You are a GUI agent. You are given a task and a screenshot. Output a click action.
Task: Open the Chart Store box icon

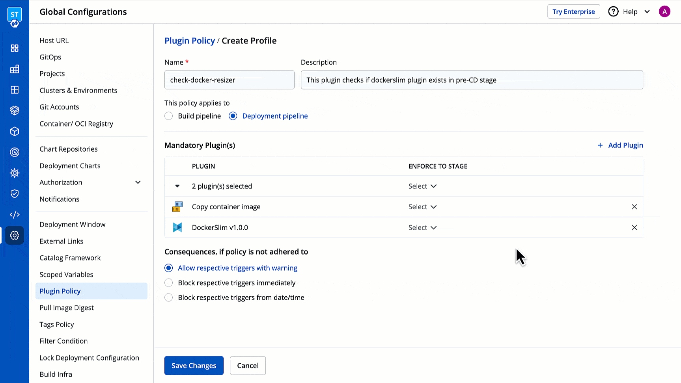pos(15,110)
